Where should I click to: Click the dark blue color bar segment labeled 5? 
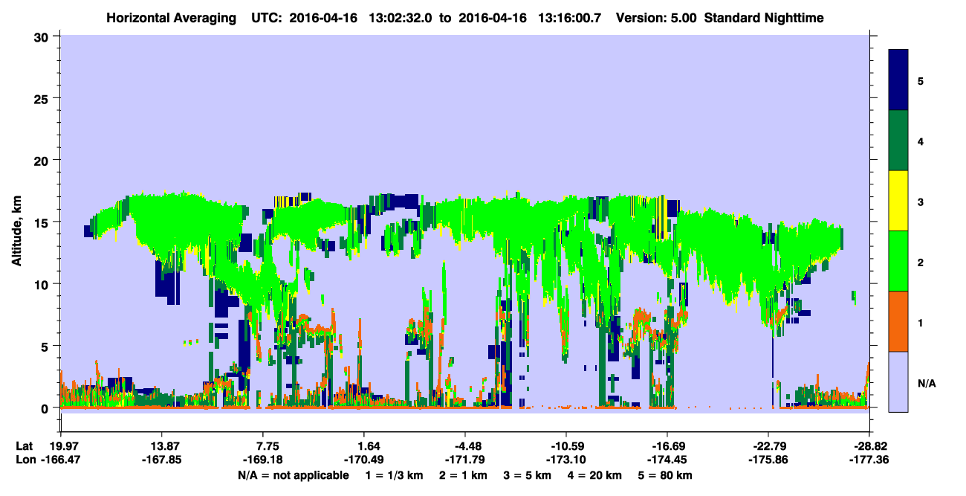tap(898, 80)
